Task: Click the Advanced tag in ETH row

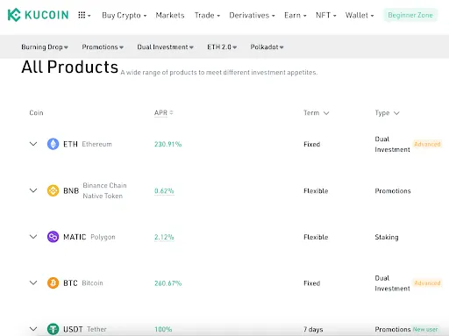Action: [x=427, y=144]
